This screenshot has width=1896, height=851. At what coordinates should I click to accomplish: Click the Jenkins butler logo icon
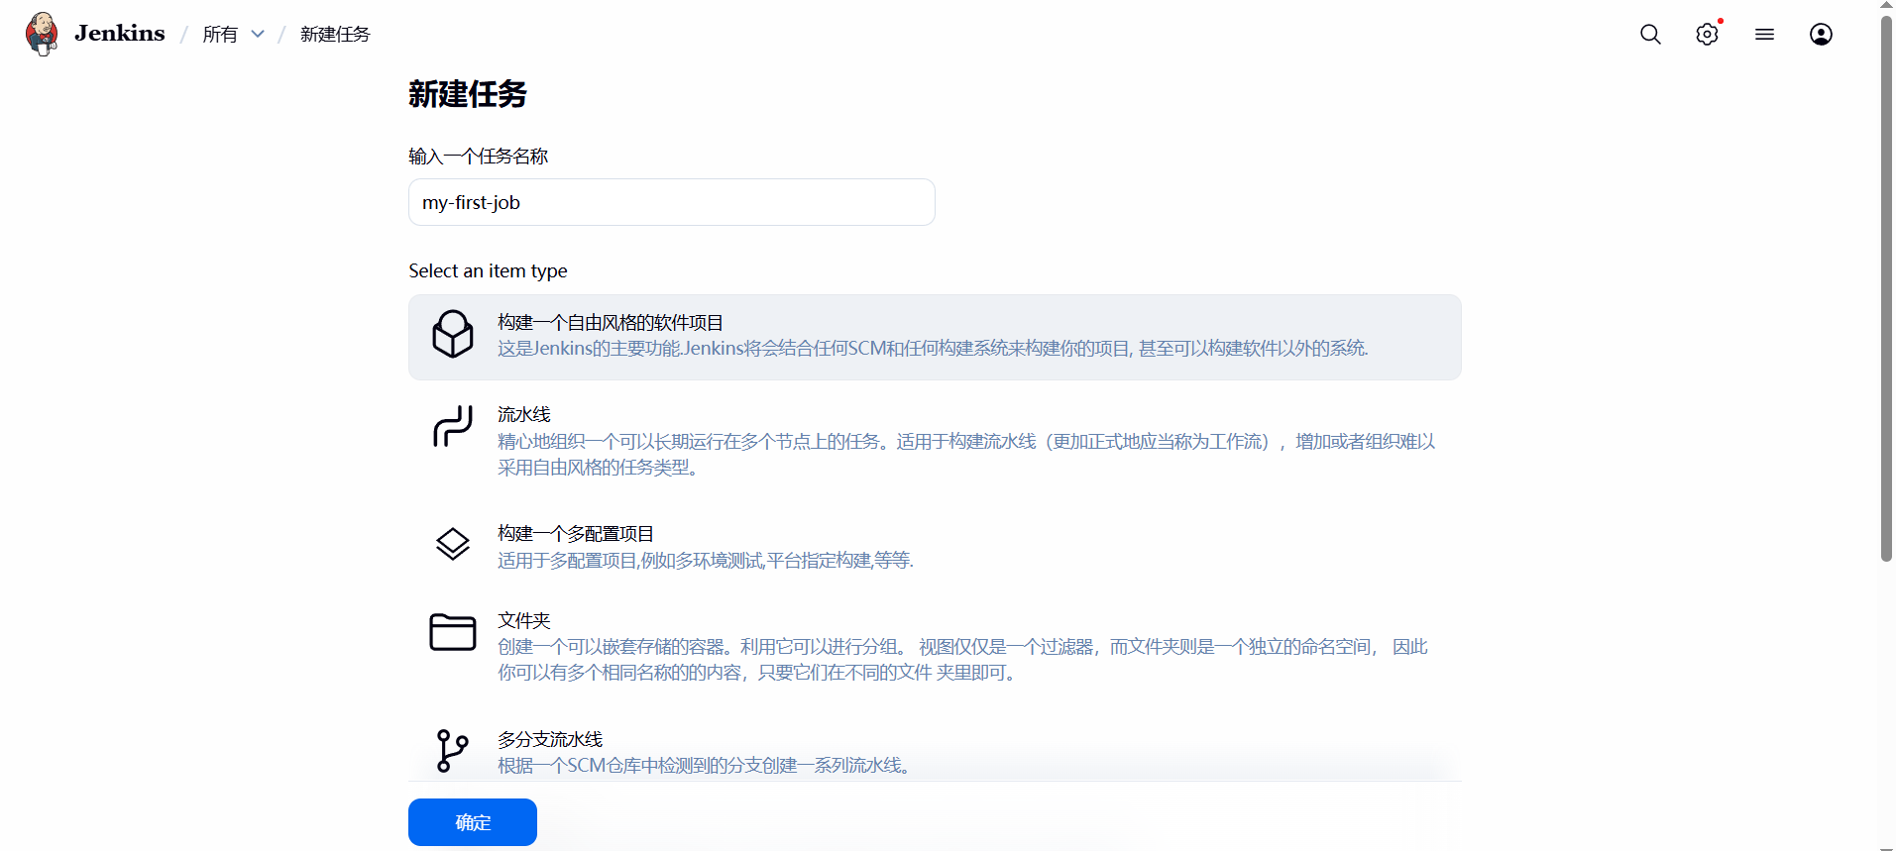point(42,34)
